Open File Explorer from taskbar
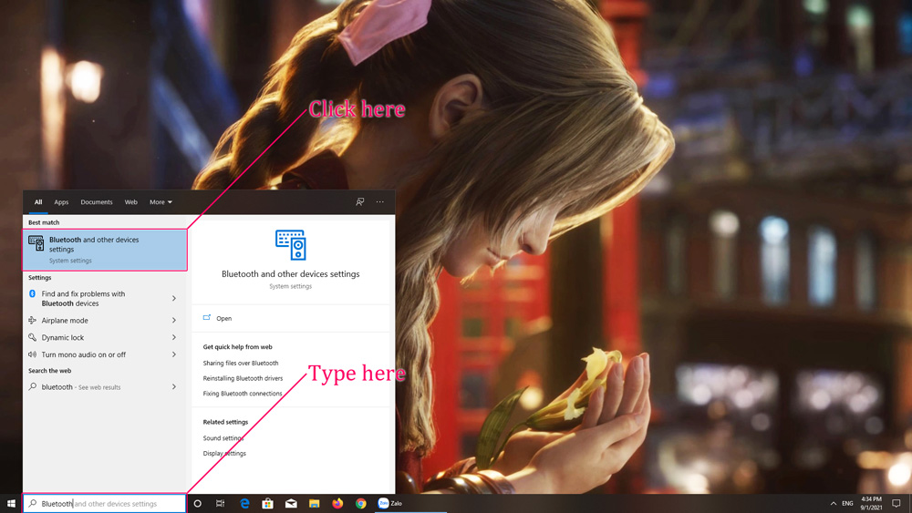Screen dimensions: 912x513 coord(314,504)
